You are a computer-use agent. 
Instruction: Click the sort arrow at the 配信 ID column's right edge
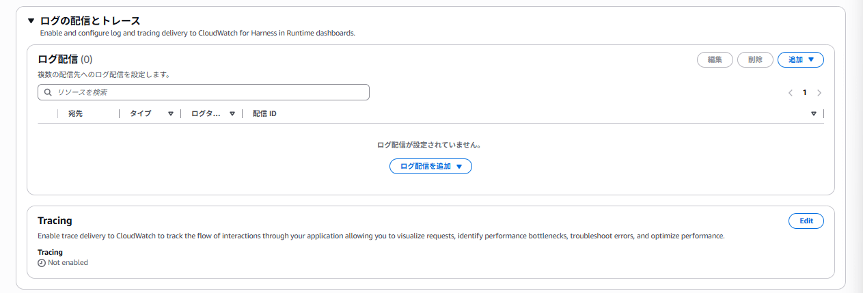point(814,114)
